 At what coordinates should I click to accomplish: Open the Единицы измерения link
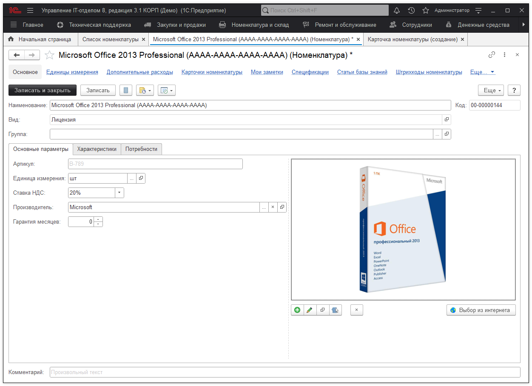pyautogui.click(x=72, y=72)
